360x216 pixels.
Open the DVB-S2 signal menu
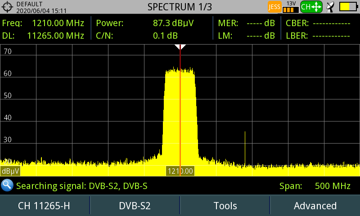click(135, 206)
